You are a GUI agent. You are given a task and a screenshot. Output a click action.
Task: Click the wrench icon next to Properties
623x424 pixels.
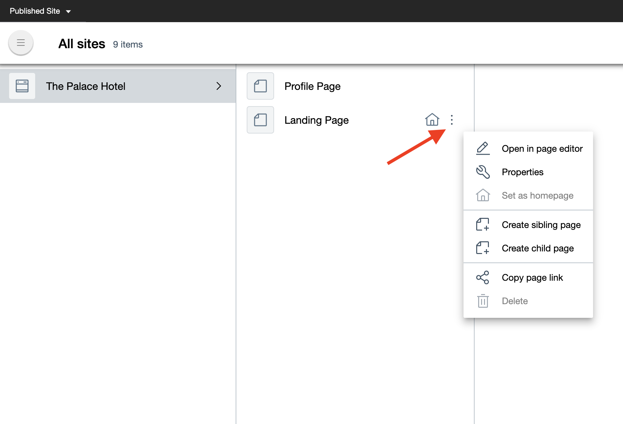click(483, 172)
